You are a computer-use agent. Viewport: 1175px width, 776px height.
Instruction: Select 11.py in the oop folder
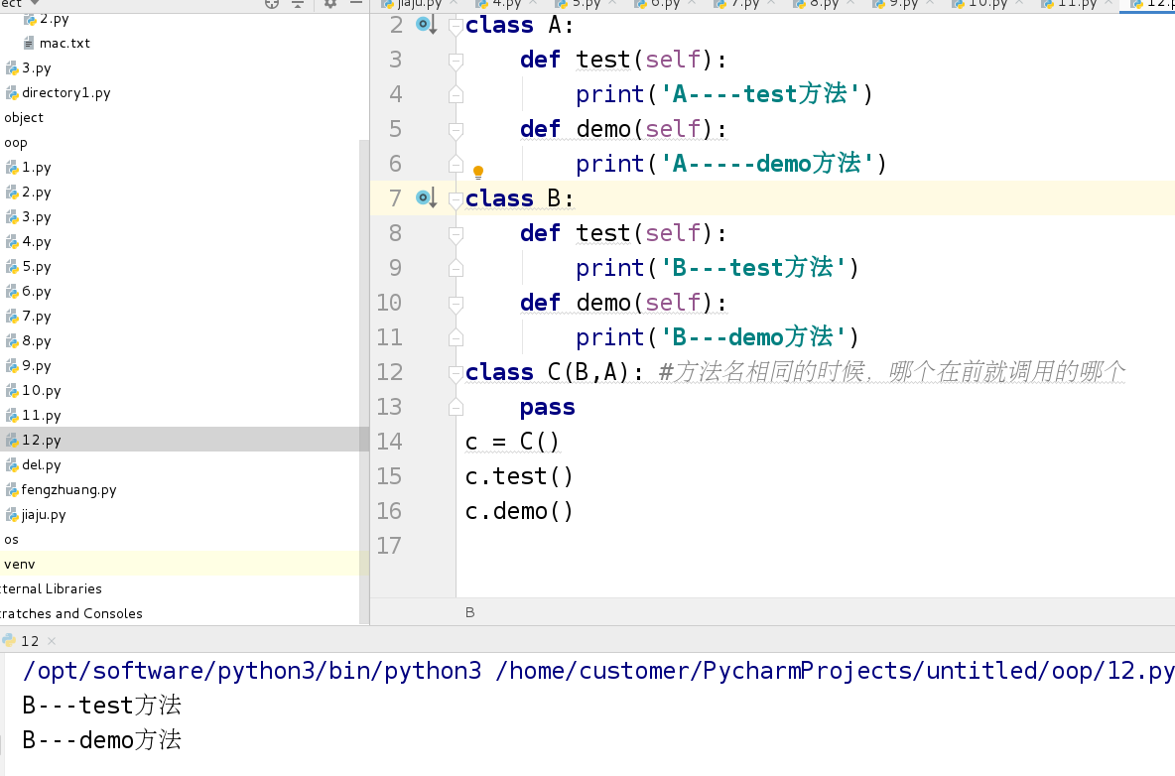(x=42, y=416)
